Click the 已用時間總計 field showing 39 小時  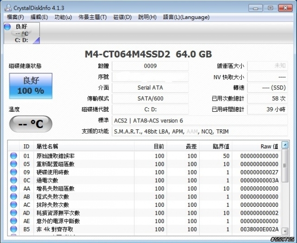pyautogui.click(x=267, y=109)
